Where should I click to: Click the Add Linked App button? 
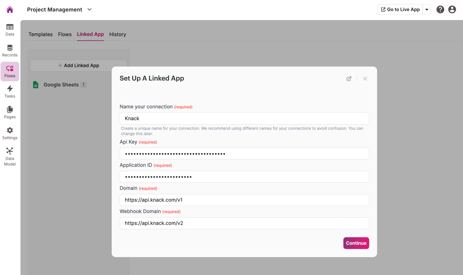pyautogui.click(x=78, y=65)
